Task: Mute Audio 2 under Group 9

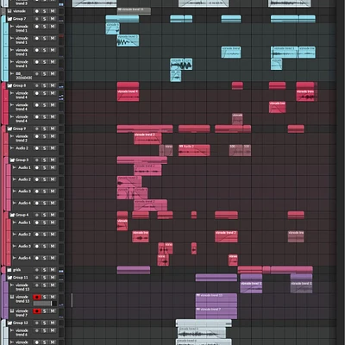Action: pos(53,148)
